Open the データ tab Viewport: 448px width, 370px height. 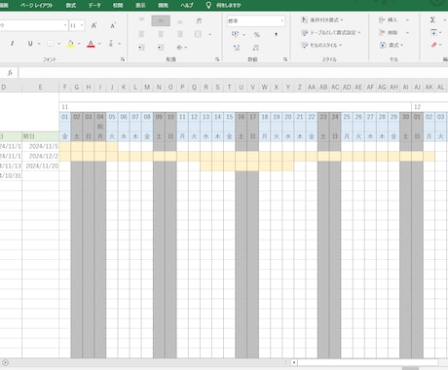94,5
